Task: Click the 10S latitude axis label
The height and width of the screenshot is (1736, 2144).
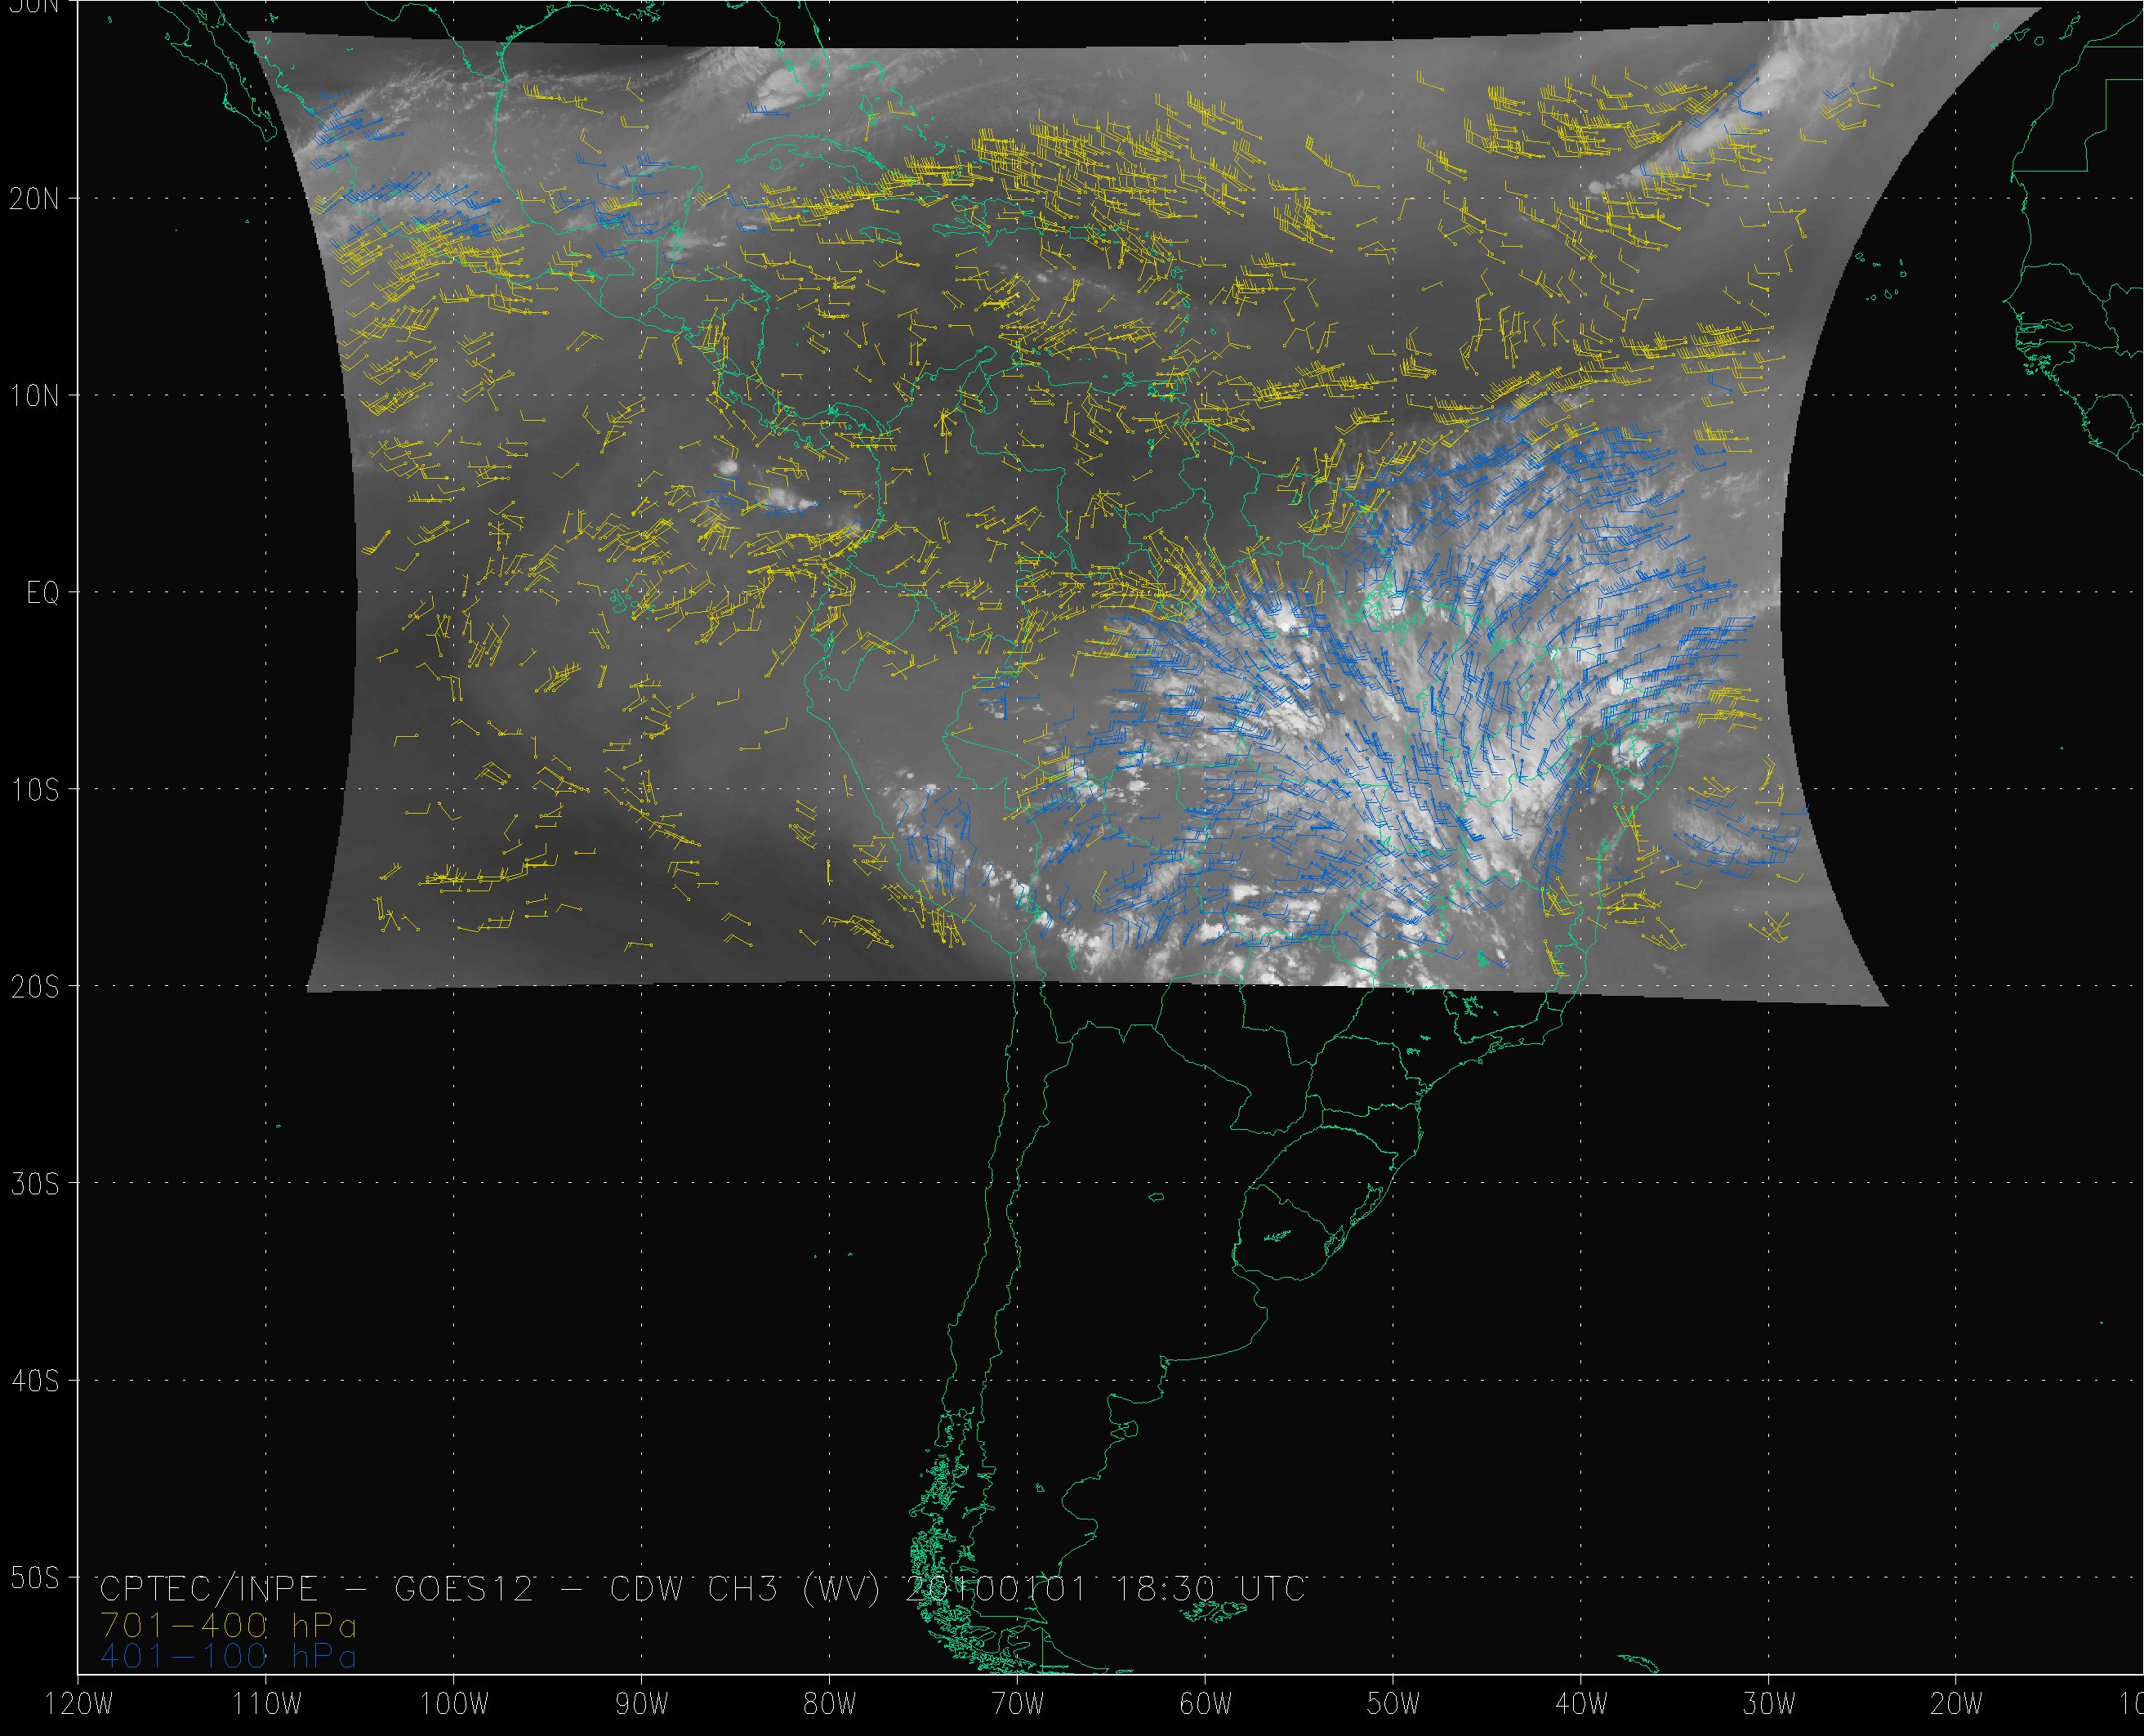Action: (x=37, y=790)
